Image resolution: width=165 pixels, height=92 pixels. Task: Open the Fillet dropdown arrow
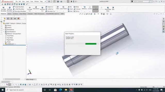click(57, 11)
